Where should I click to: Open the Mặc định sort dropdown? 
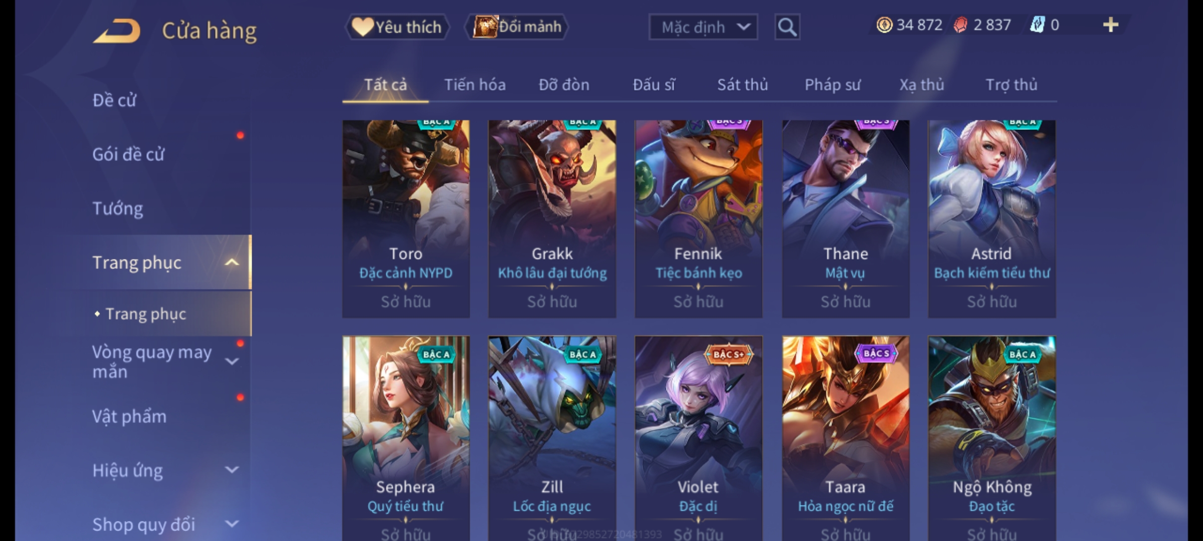[x=703, y=27]
